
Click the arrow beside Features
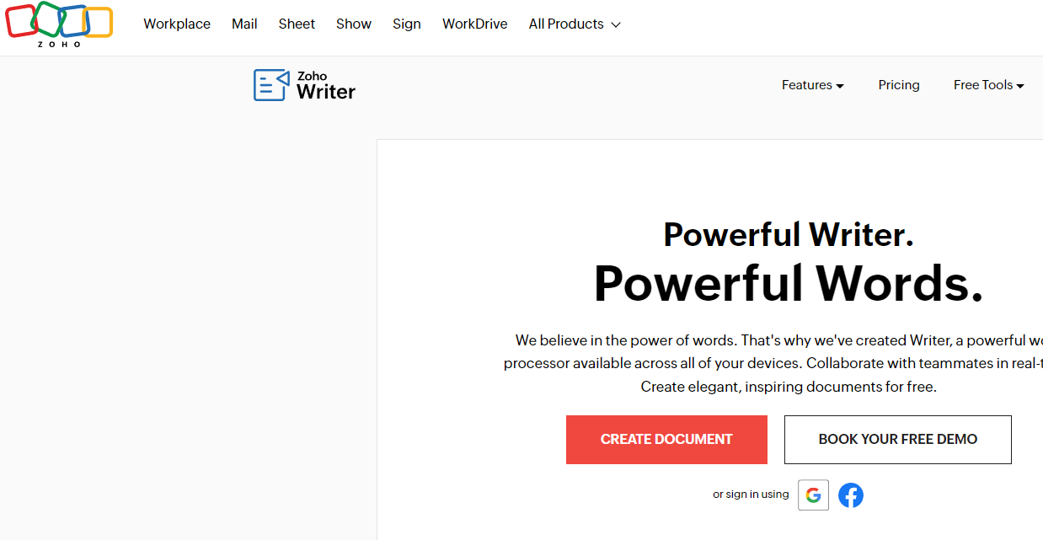point(839,85)
